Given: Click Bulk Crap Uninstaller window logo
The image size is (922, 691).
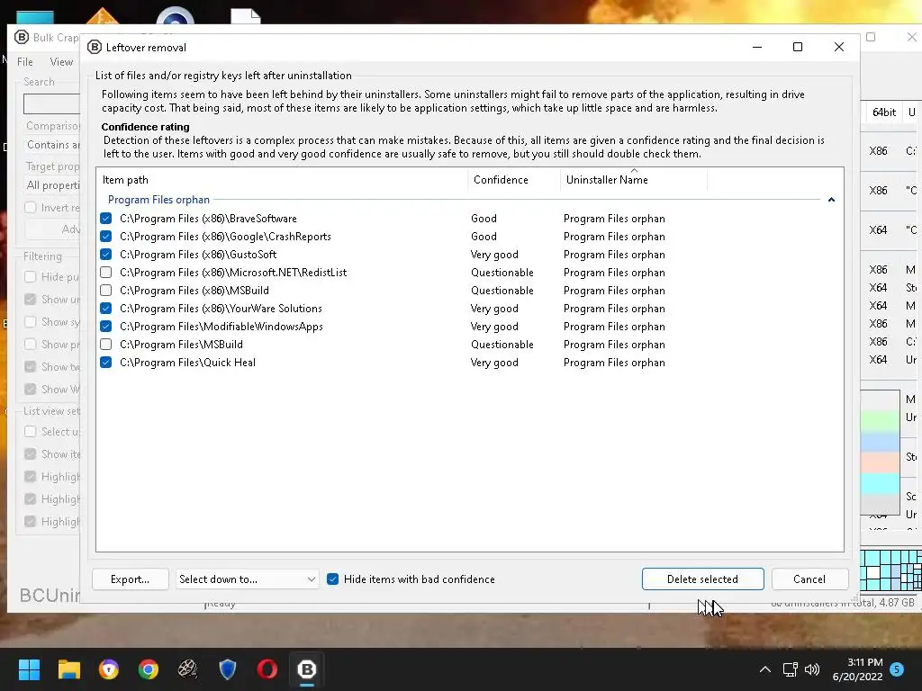Looking at the screenshot, I should [22, 37].
